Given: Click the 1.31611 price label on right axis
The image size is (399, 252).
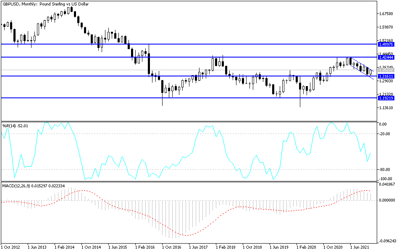Looking at the screenshot, I should coord(386,77).
